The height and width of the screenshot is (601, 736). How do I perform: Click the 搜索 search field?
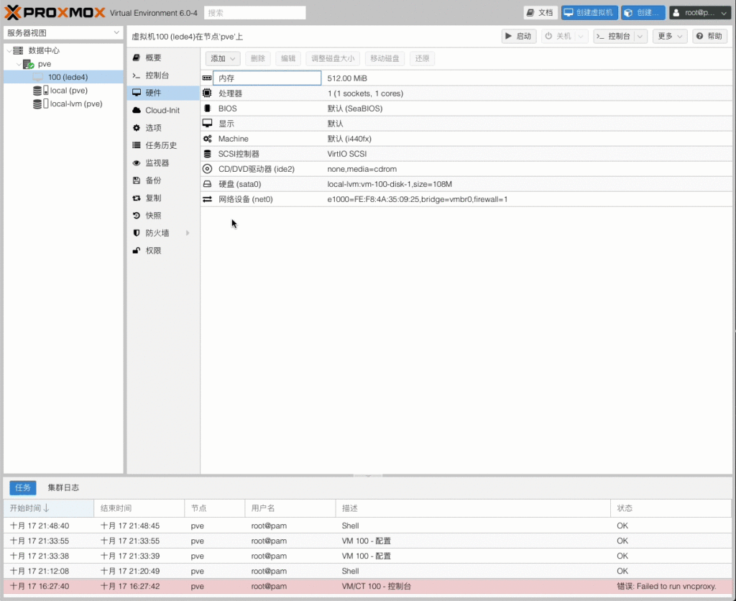click(254, 13)
